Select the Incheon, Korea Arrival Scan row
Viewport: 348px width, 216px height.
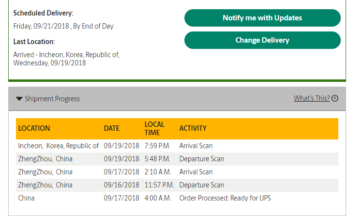pos(177,146)
